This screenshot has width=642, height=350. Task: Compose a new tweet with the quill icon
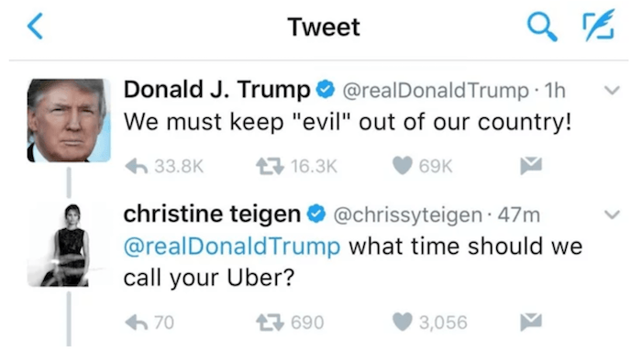(x=598, y=26)
